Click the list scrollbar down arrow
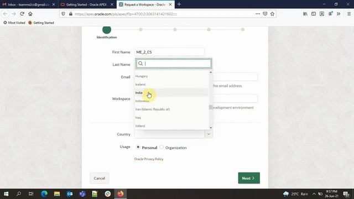Viewport: 354px width, 199px height. pos(211,128)
